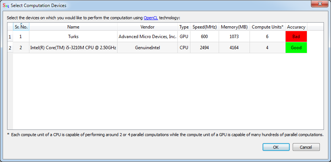331x162 pixels.
Task: Click the Accuracy column header
Action: coord(296,27)
